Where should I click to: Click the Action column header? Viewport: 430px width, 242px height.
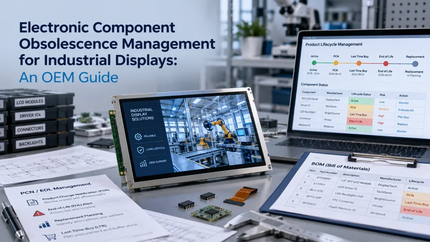click(404, 96)
